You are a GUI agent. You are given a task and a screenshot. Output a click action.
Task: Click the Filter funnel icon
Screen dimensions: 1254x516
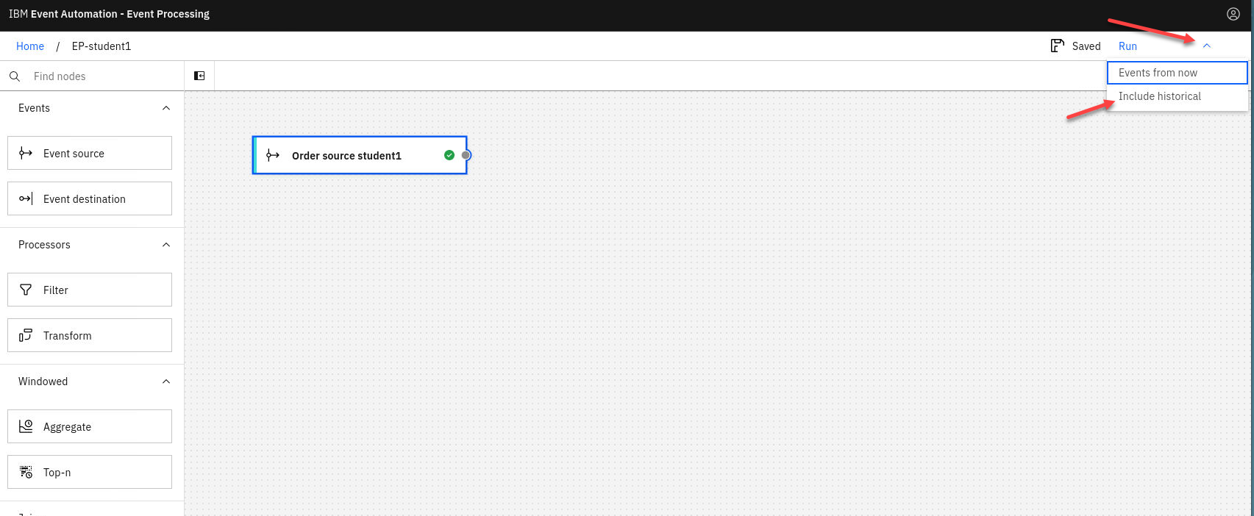[x=26, y=290]
